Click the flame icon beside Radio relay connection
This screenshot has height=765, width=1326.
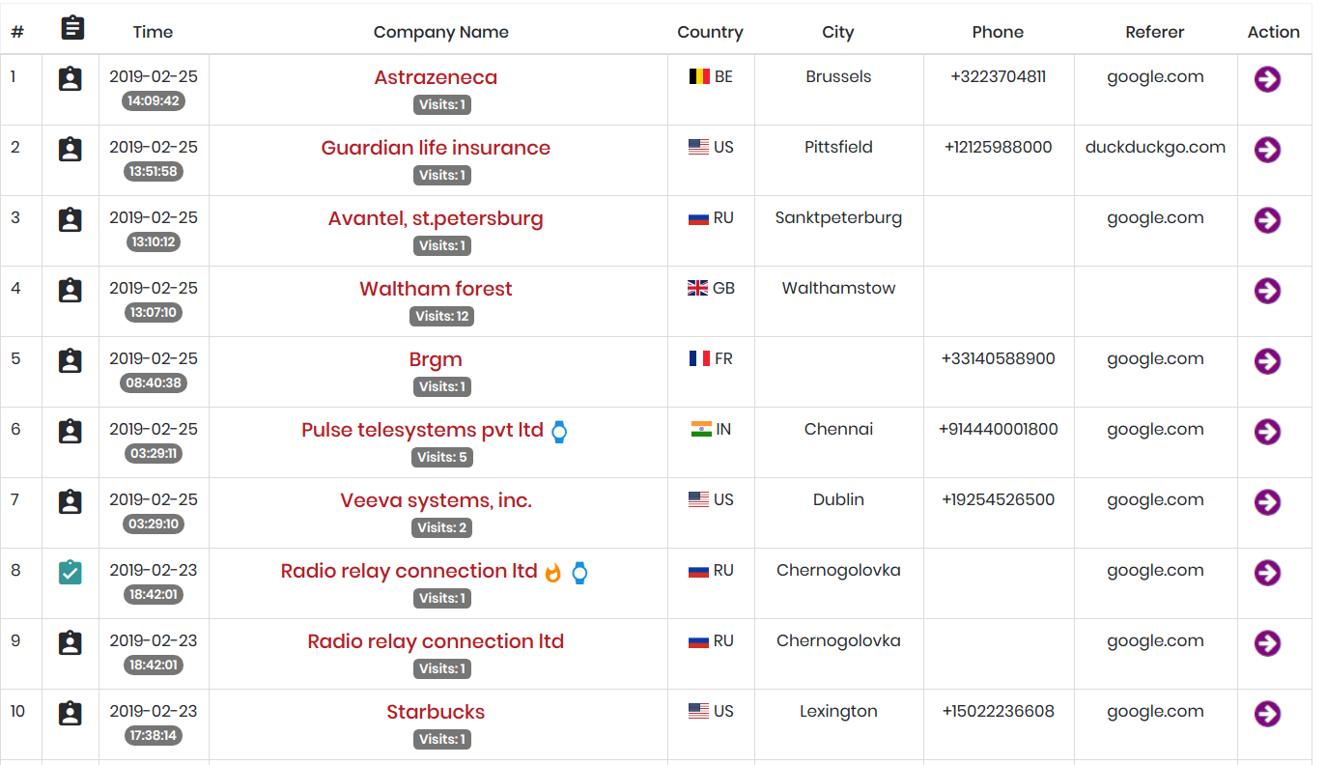click(x=553, y=573)
